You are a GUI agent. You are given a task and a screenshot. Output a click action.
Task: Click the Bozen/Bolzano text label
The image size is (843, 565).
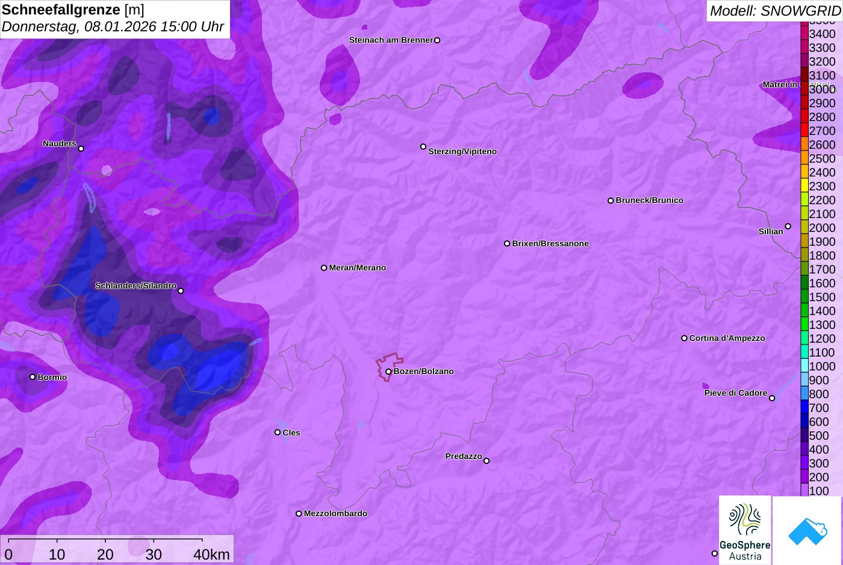[x=424, y=371]
